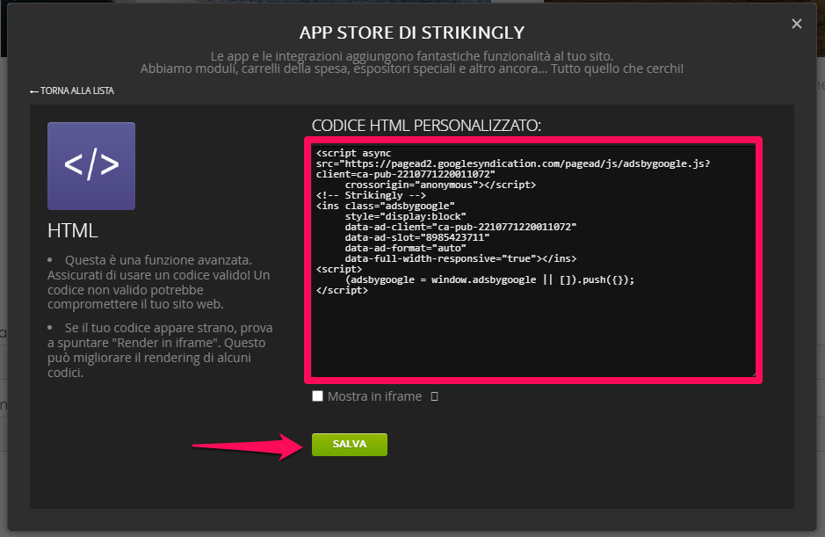Click the closing </script> last code line
Screen dimensions: 825x537
[342, 290]
